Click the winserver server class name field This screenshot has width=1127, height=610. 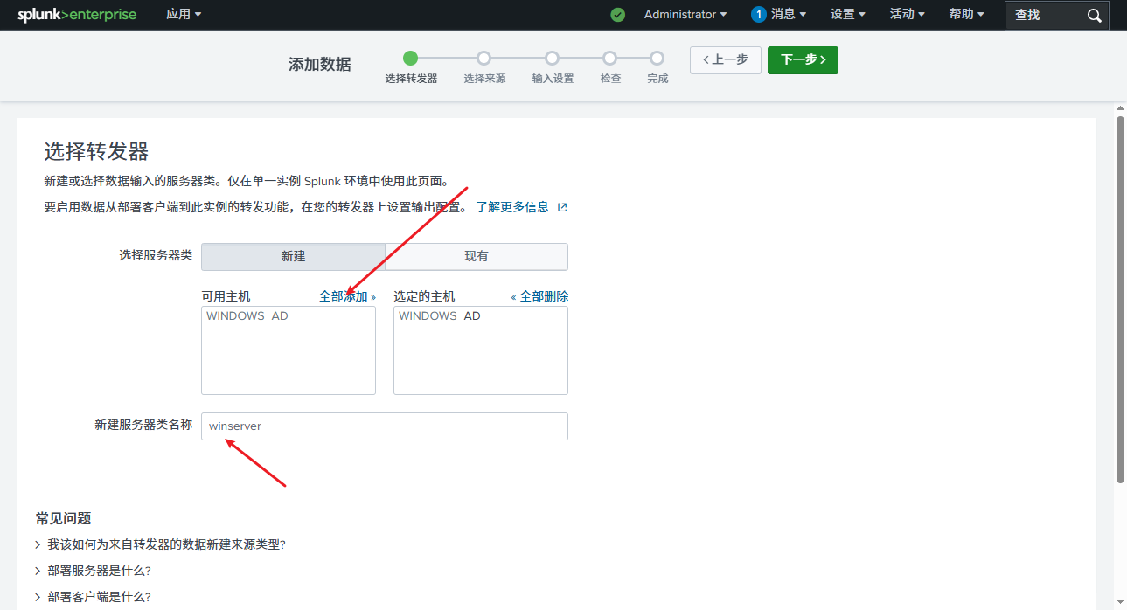coord(385,426)
